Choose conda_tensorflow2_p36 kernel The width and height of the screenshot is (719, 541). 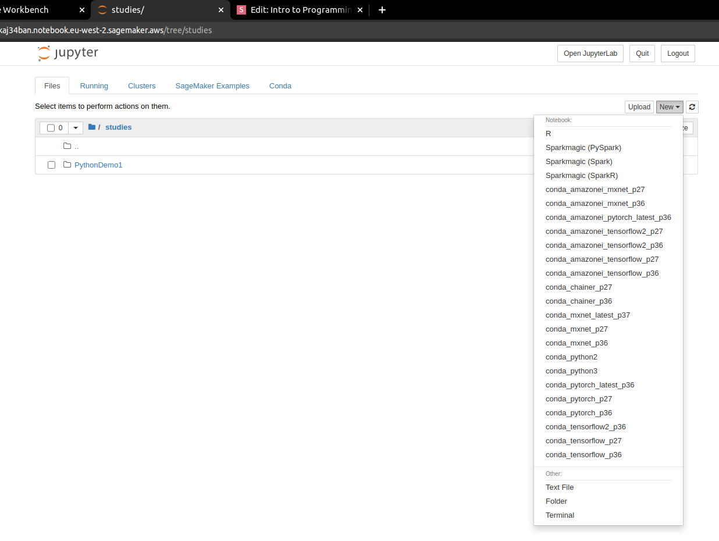(608, 427)
